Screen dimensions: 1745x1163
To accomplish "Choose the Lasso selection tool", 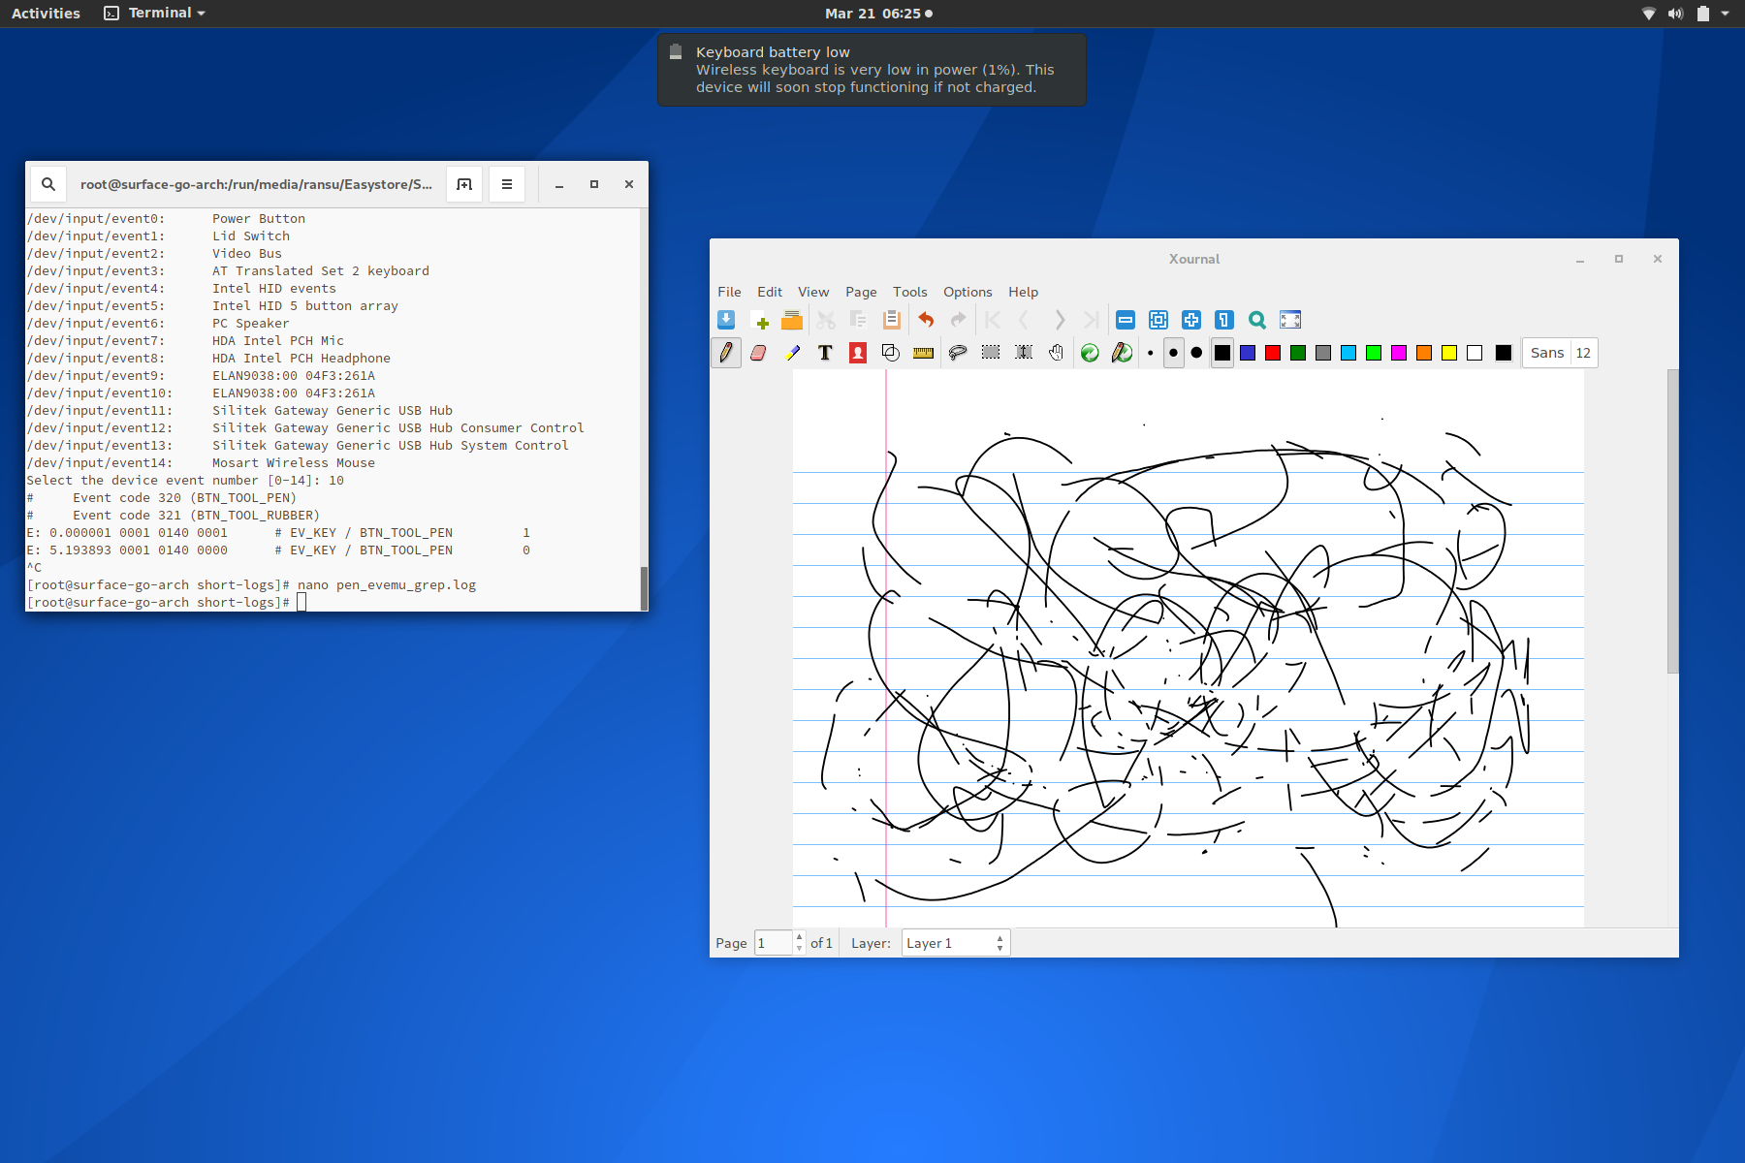I will click(959, 353).
